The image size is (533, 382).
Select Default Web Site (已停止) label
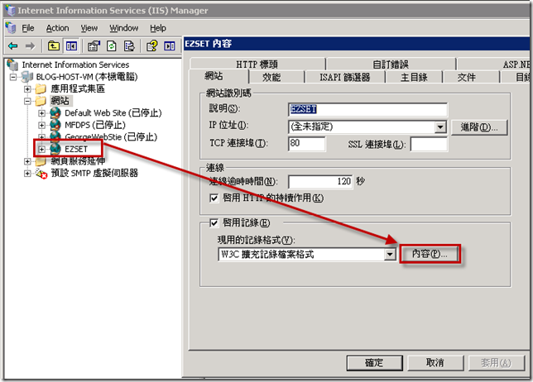(x=113, y=113)
